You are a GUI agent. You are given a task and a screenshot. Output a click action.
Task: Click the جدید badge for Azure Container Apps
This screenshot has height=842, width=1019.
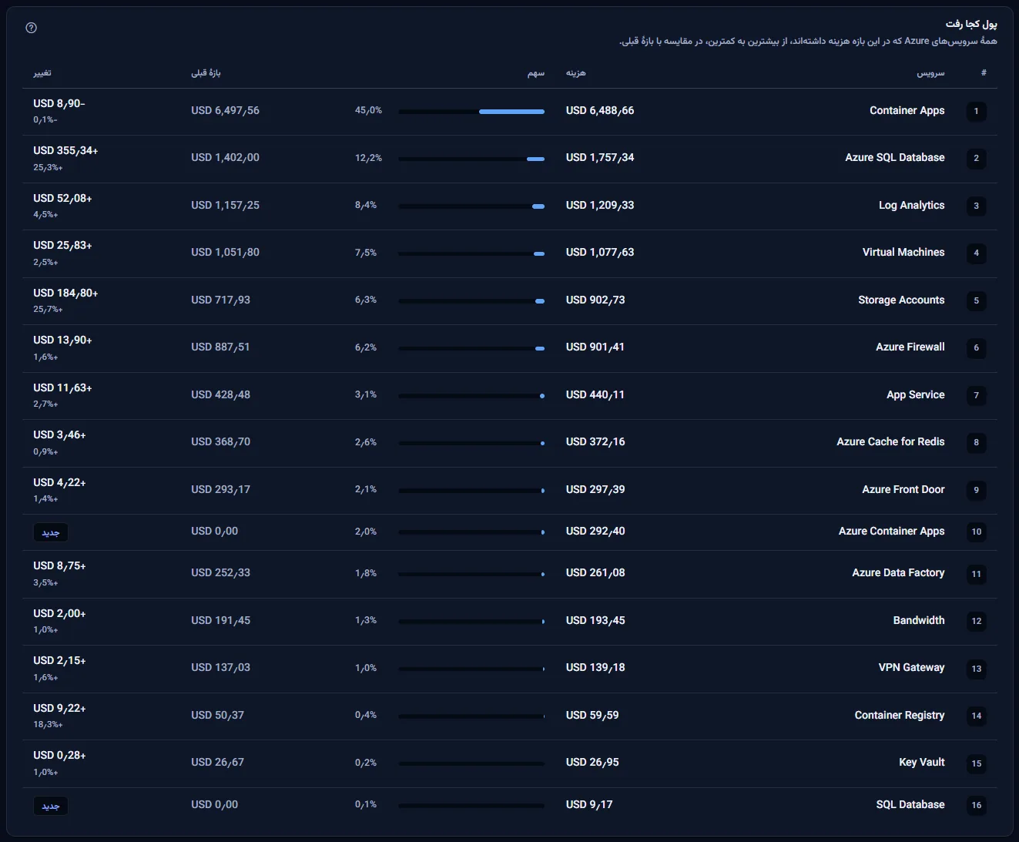[x=51, y=532]
